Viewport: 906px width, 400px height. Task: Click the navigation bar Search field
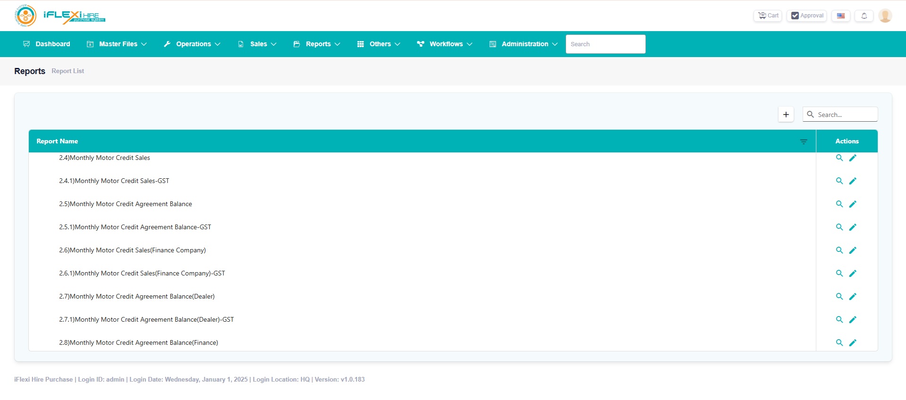605,44
